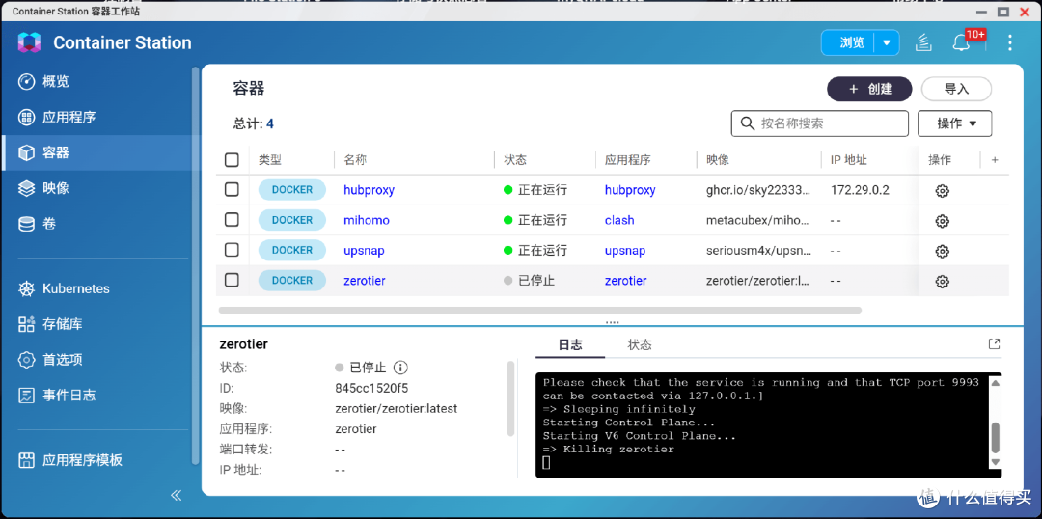Switch to the 状态 status tab
The width and height of the screenshot is (1042, 519).
[x=640, y=345]
